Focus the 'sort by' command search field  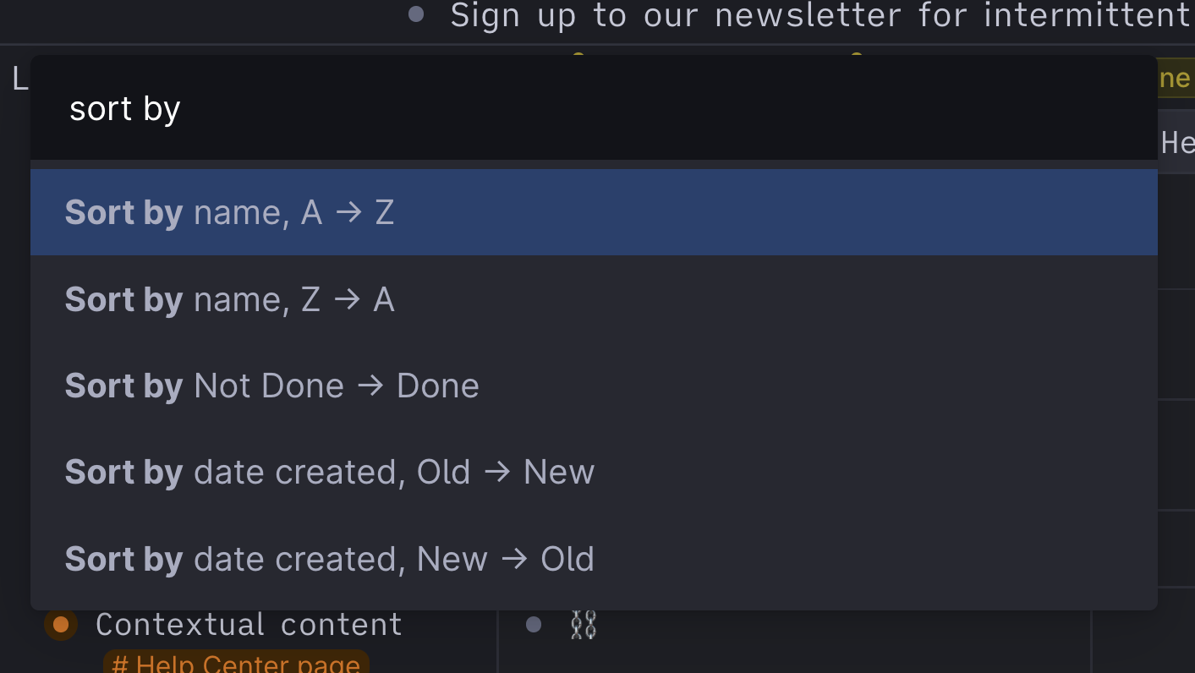tap(594, 108)
